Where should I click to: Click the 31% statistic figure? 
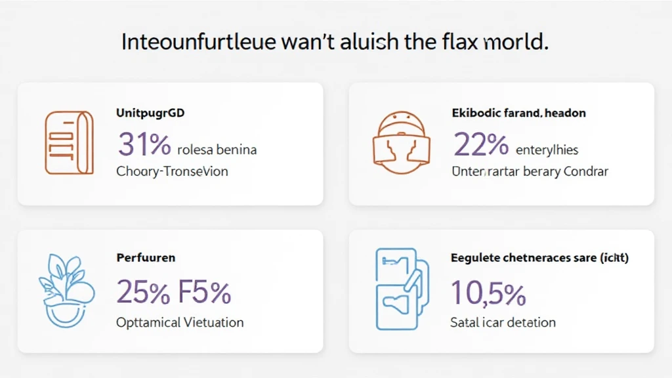pyautogui.click(x=144, y=144)
